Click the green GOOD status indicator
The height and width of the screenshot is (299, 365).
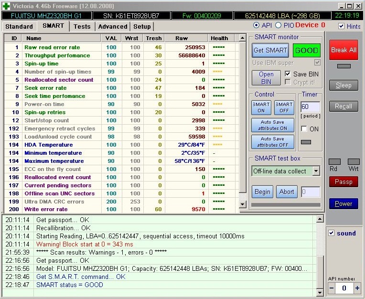pos(307,50)
